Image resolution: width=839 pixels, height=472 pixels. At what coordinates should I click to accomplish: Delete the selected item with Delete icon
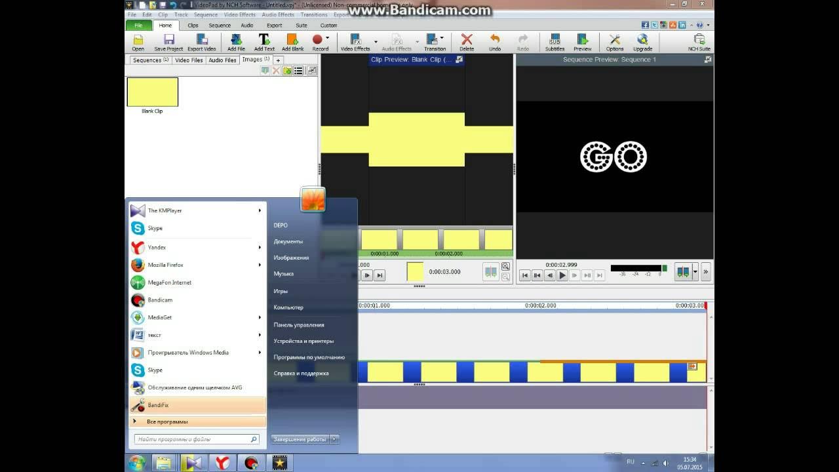pos(467,43)
